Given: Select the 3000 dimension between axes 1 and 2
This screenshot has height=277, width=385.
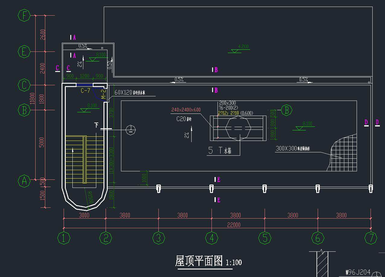Looking at the screenshot, I should [x=84, y=215].
